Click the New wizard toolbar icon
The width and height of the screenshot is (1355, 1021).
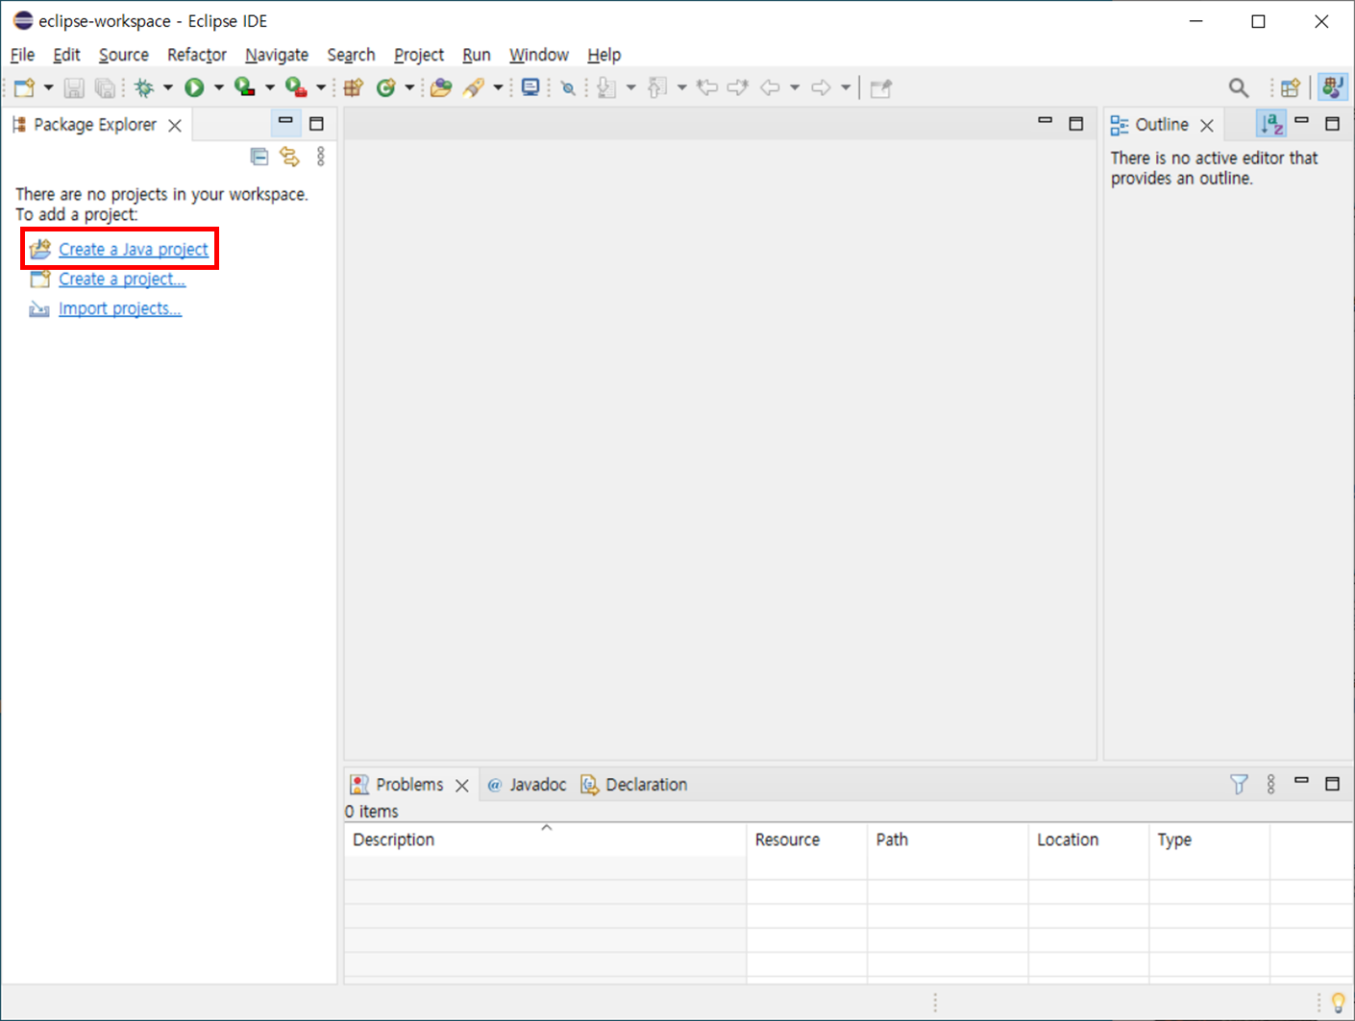(x=24, y=88)
